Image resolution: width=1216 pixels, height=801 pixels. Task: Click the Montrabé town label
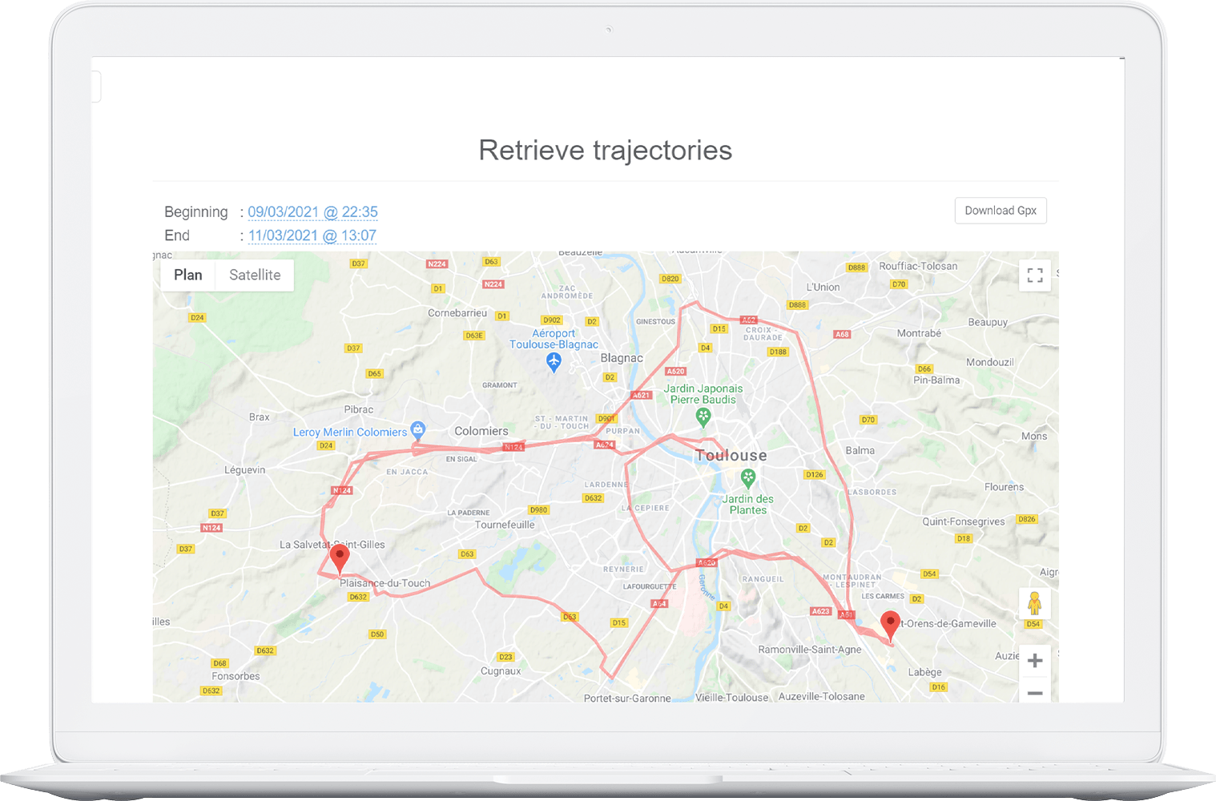pos(919,333)
